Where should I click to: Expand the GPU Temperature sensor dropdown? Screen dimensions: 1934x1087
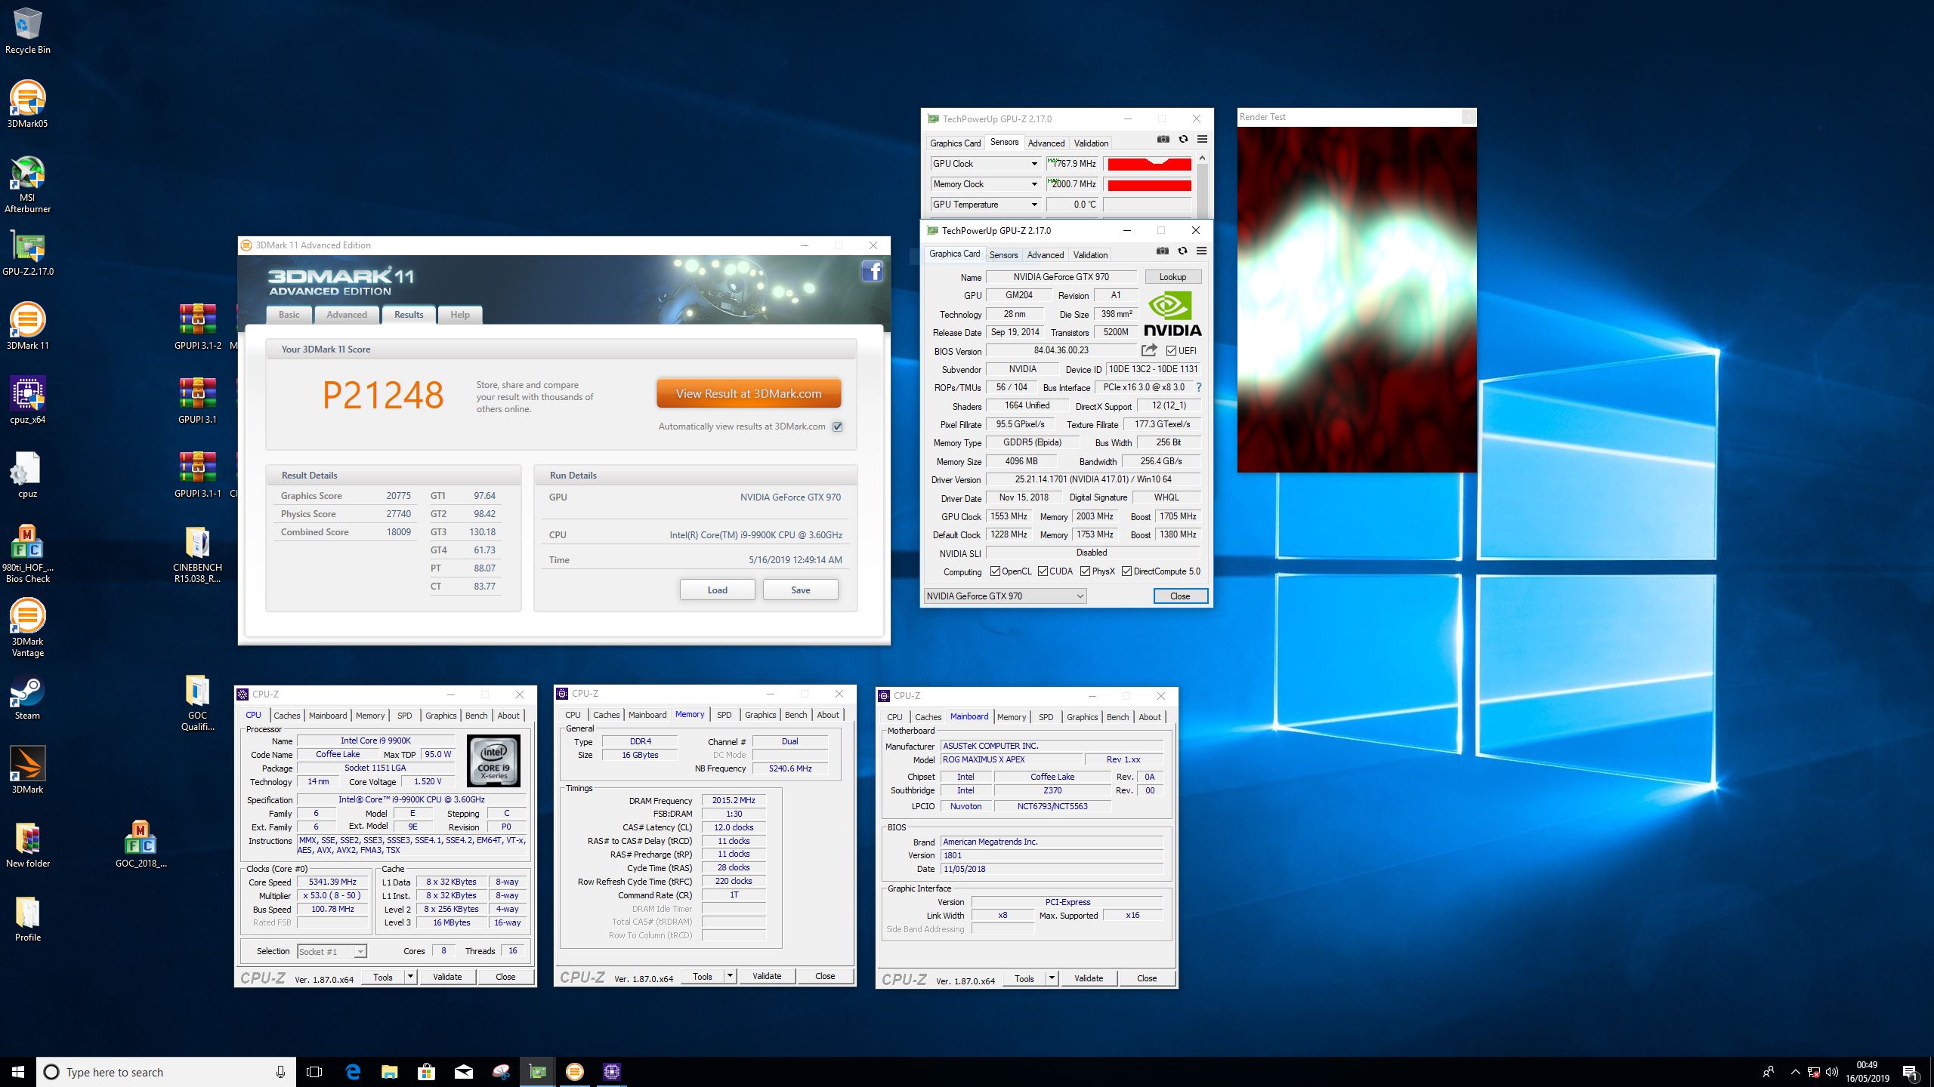tap(1034, 205)
